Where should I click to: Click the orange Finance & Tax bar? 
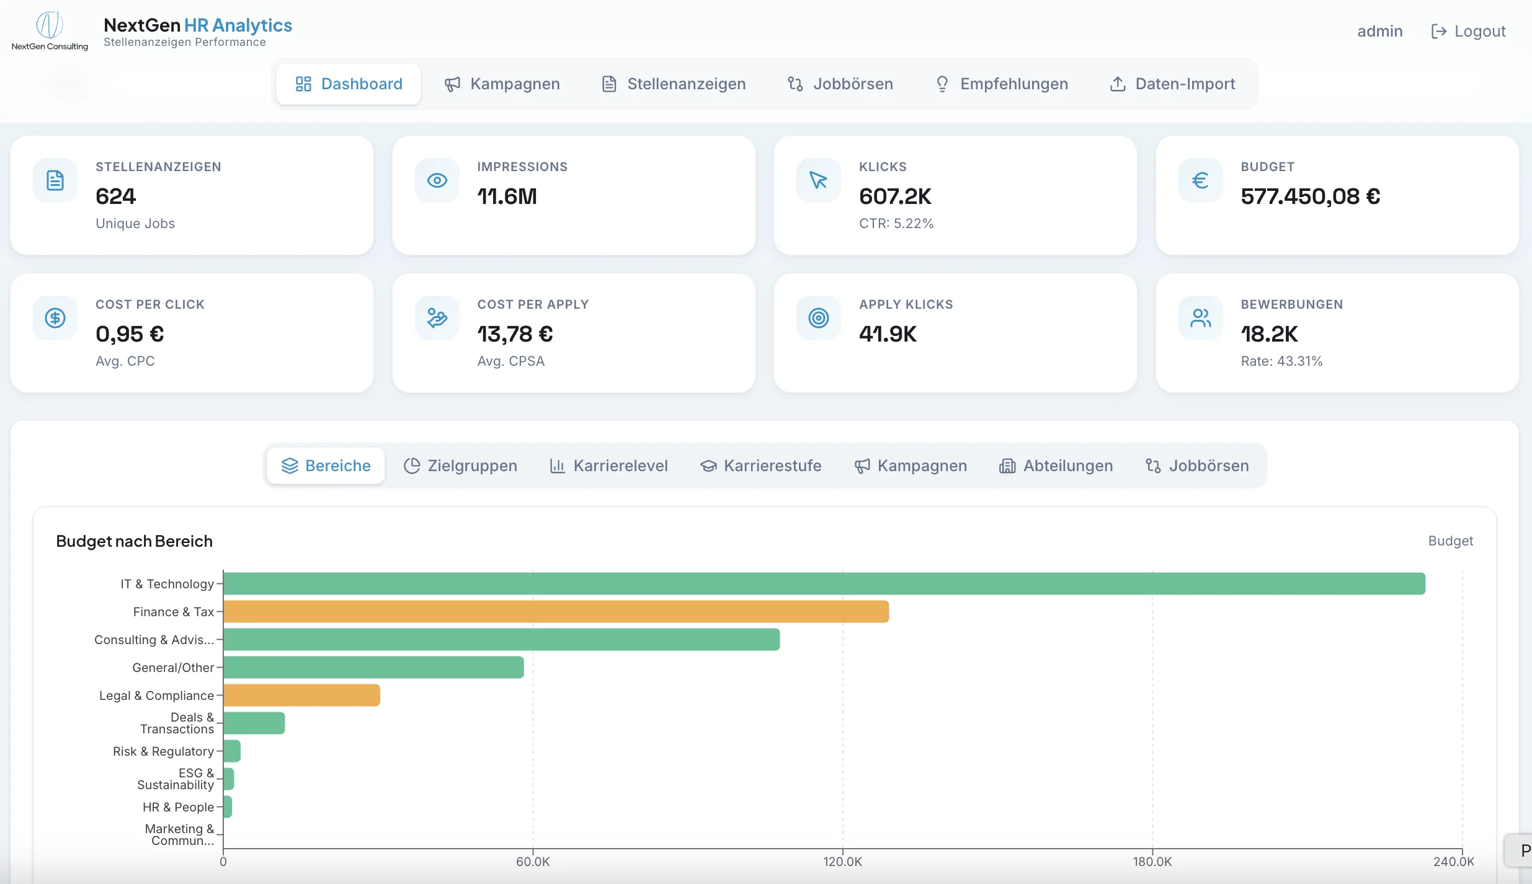click(556, 611)
